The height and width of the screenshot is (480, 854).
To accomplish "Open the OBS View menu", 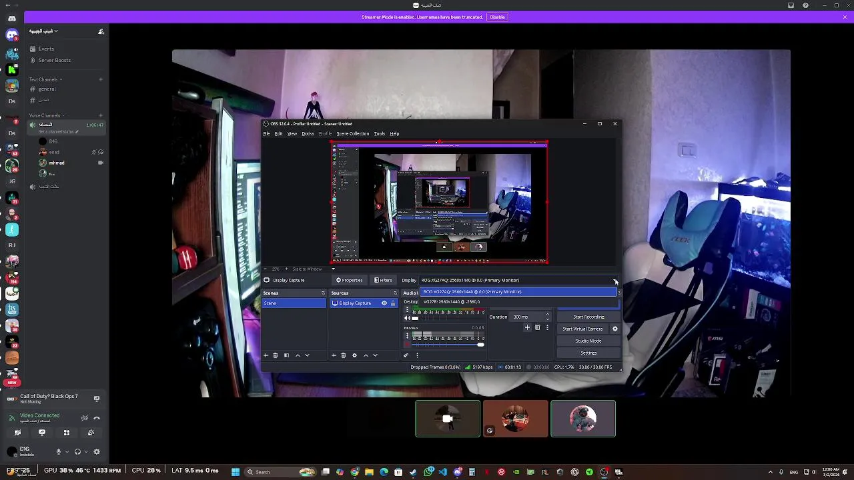I will pyautogui.click(x=292, y=133).
